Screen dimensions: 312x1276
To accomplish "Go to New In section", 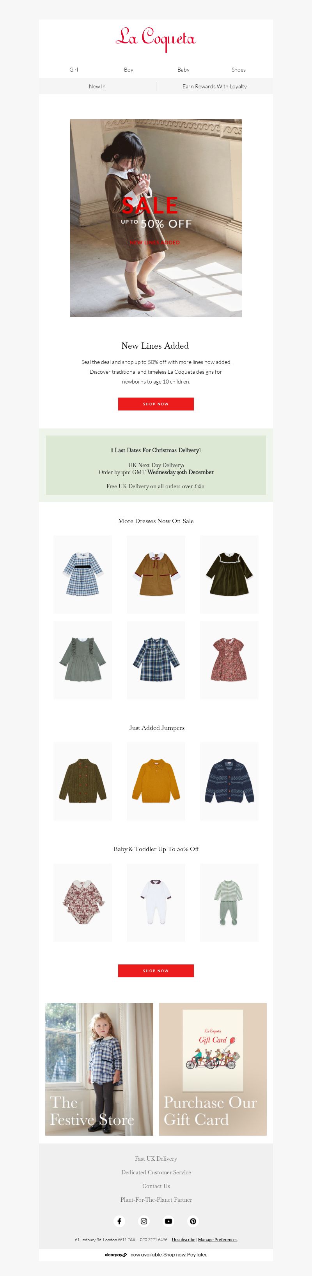I will pos(97,86).
